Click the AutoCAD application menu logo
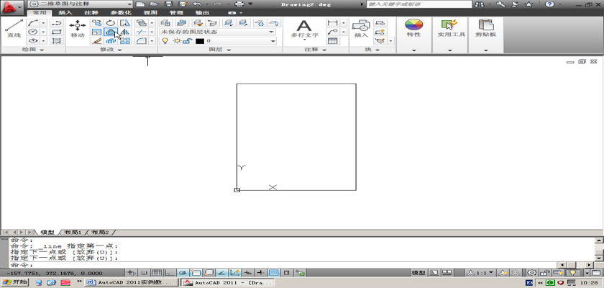 coord(12,7)
